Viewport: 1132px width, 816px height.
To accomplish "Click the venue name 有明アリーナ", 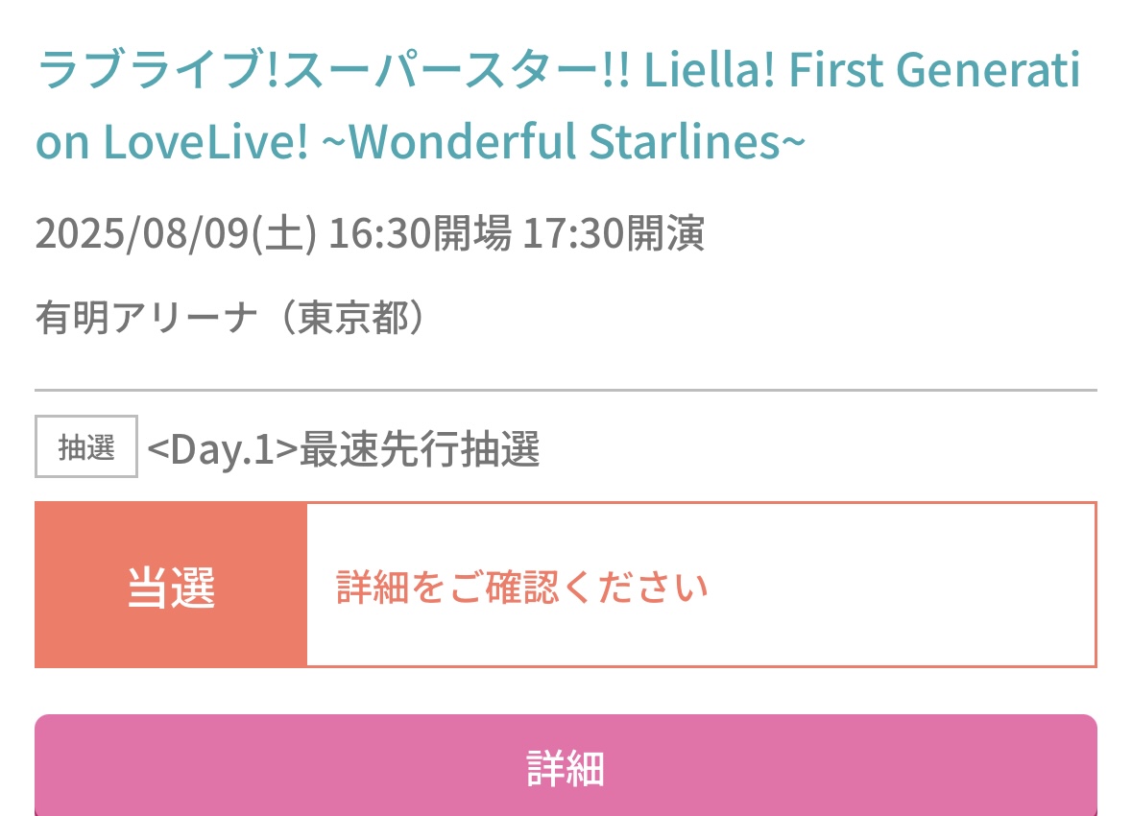I will pyautogui.click(x=146, y=318).
